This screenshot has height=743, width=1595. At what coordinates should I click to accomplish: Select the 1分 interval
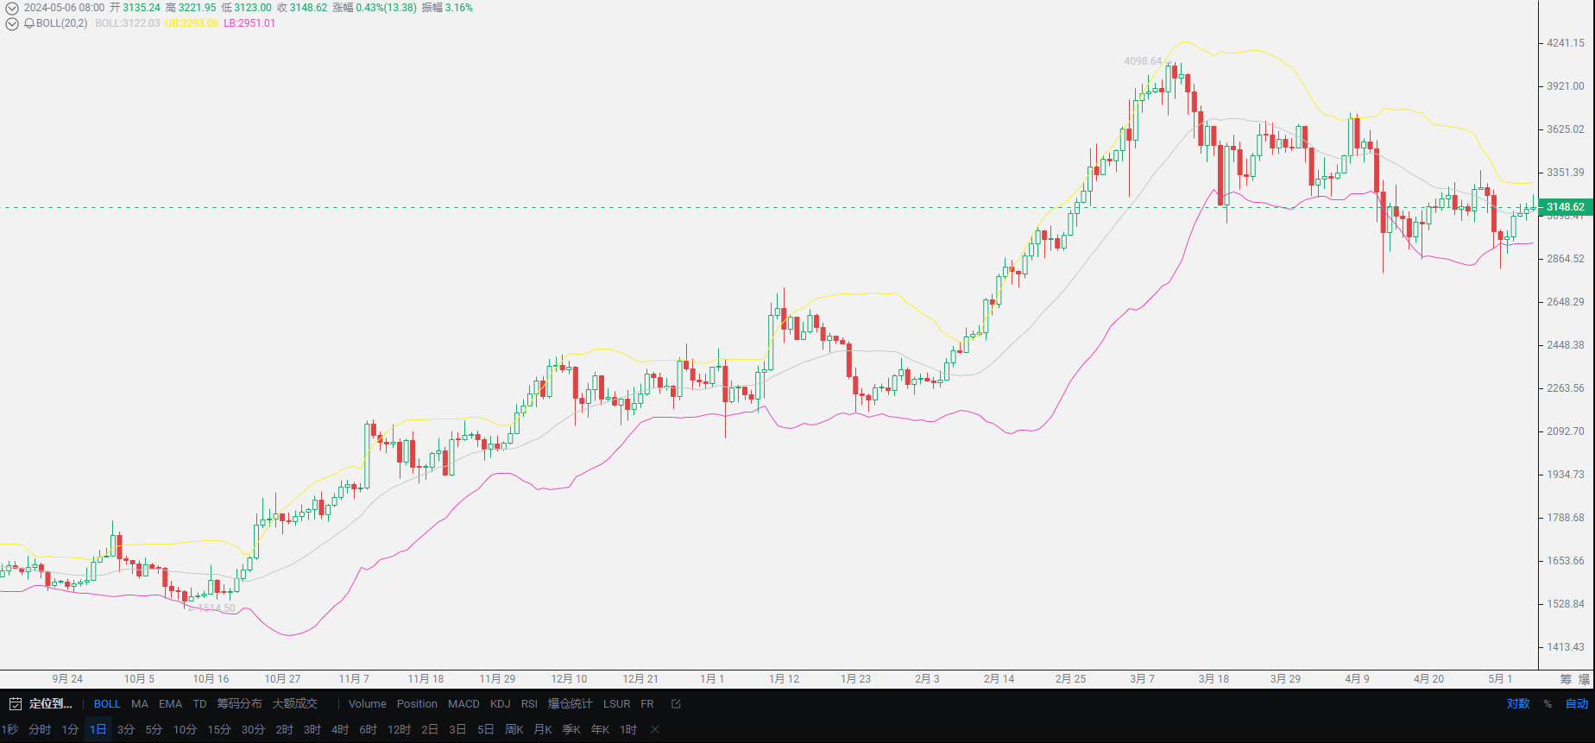click(70, 730)
